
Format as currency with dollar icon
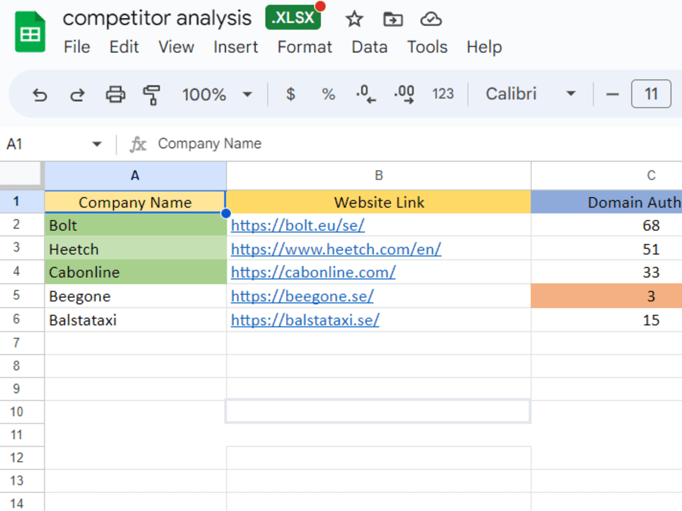pyautogui.click(x=291, y=94)
